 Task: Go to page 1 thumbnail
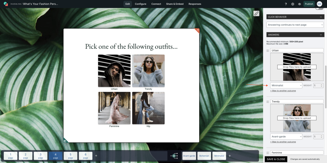[x=11, y=156]
